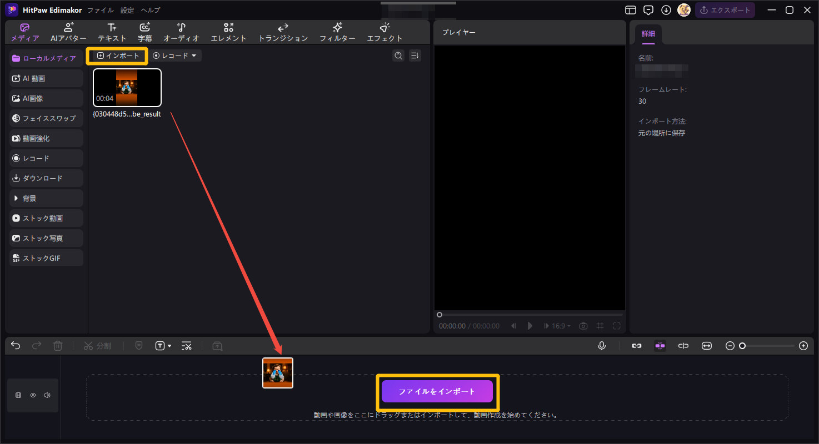Click the zoom in plus icon on timeline
Viewport: 819px width, 444px height.
click(803, 346)
